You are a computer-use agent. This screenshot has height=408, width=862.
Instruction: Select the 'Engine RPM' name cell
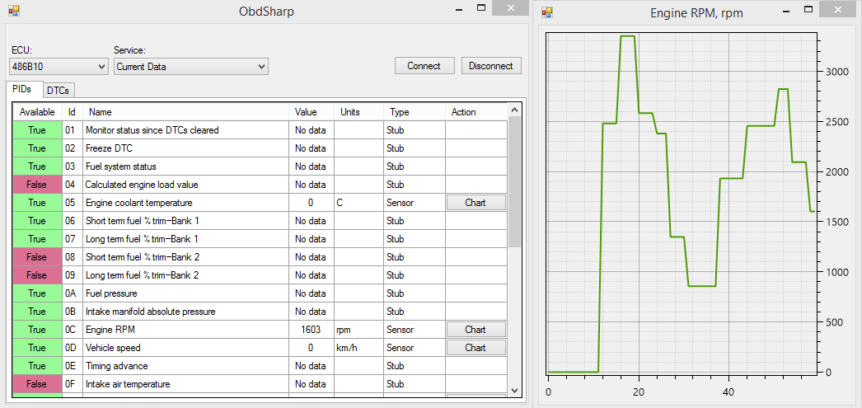pos(185,330)
